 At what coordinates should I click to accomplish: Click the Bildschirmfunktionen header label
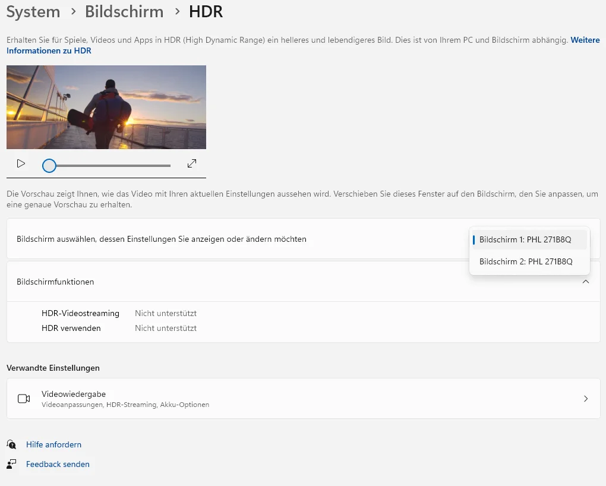[55, 282]
